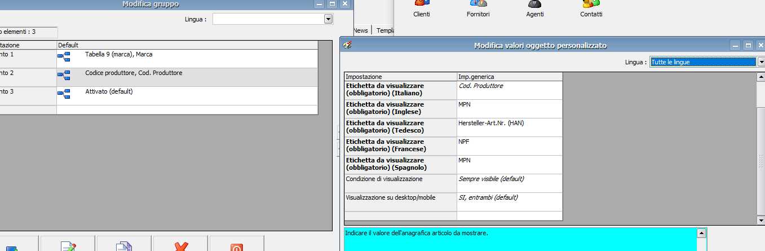The width and height of the screenshot is (765, 251).
Task: Click scroll down arrow of settings table
Action: tap(760, 219)
